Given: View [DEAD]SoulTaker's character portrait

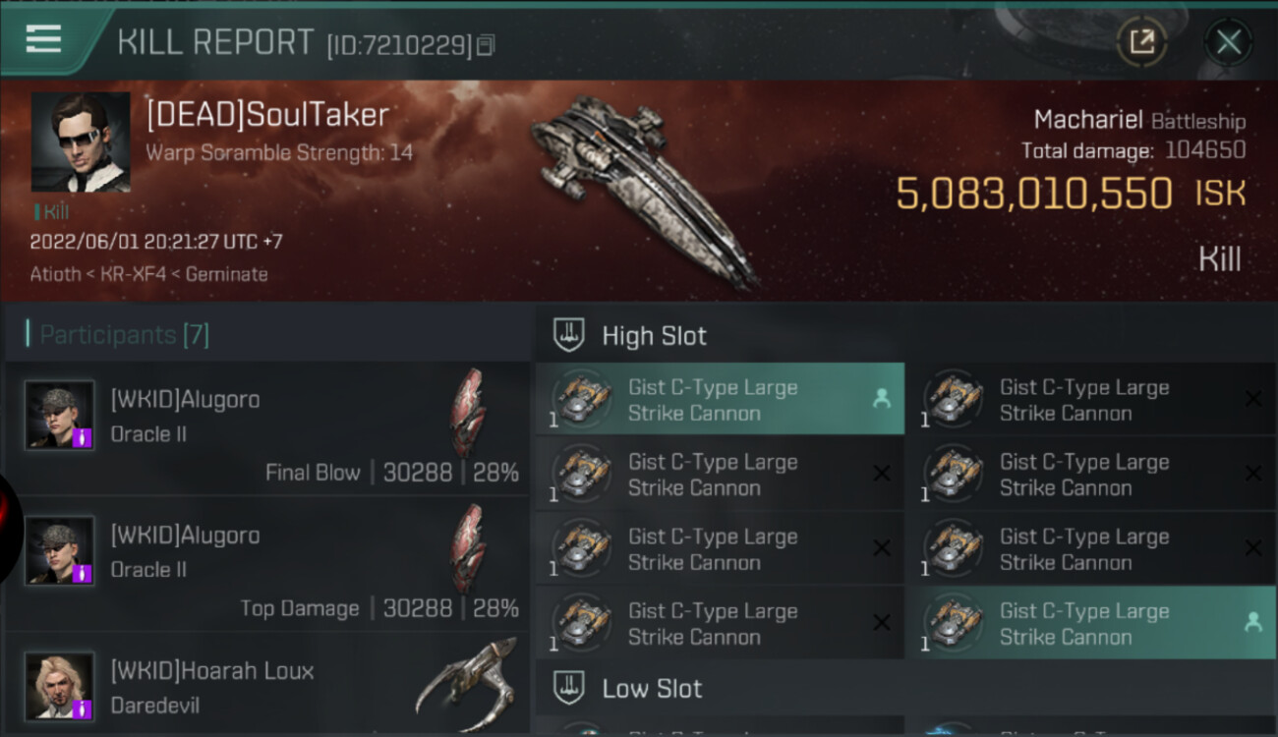Looking at the screenshot, I should click(81, 142).
